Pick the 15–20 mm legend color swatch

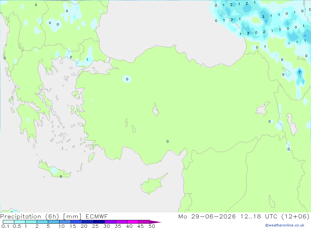coord(76,222)
